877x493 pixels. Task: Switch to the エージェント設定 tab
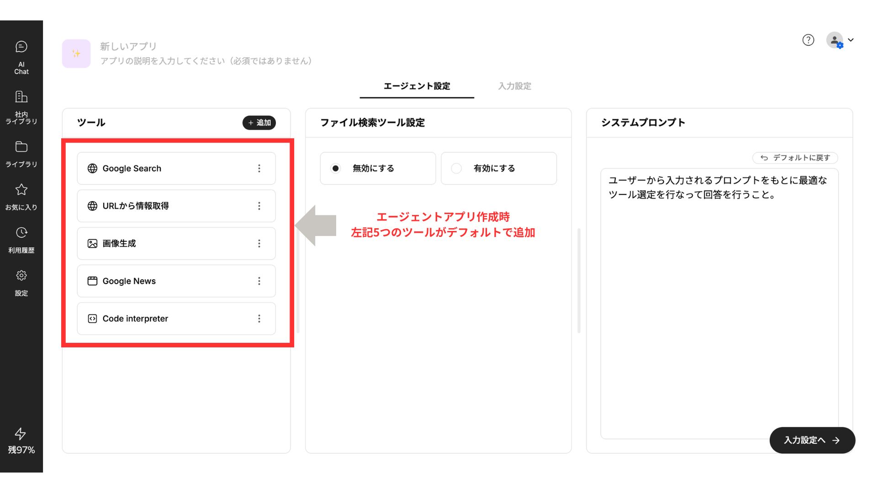click(417, 86)
